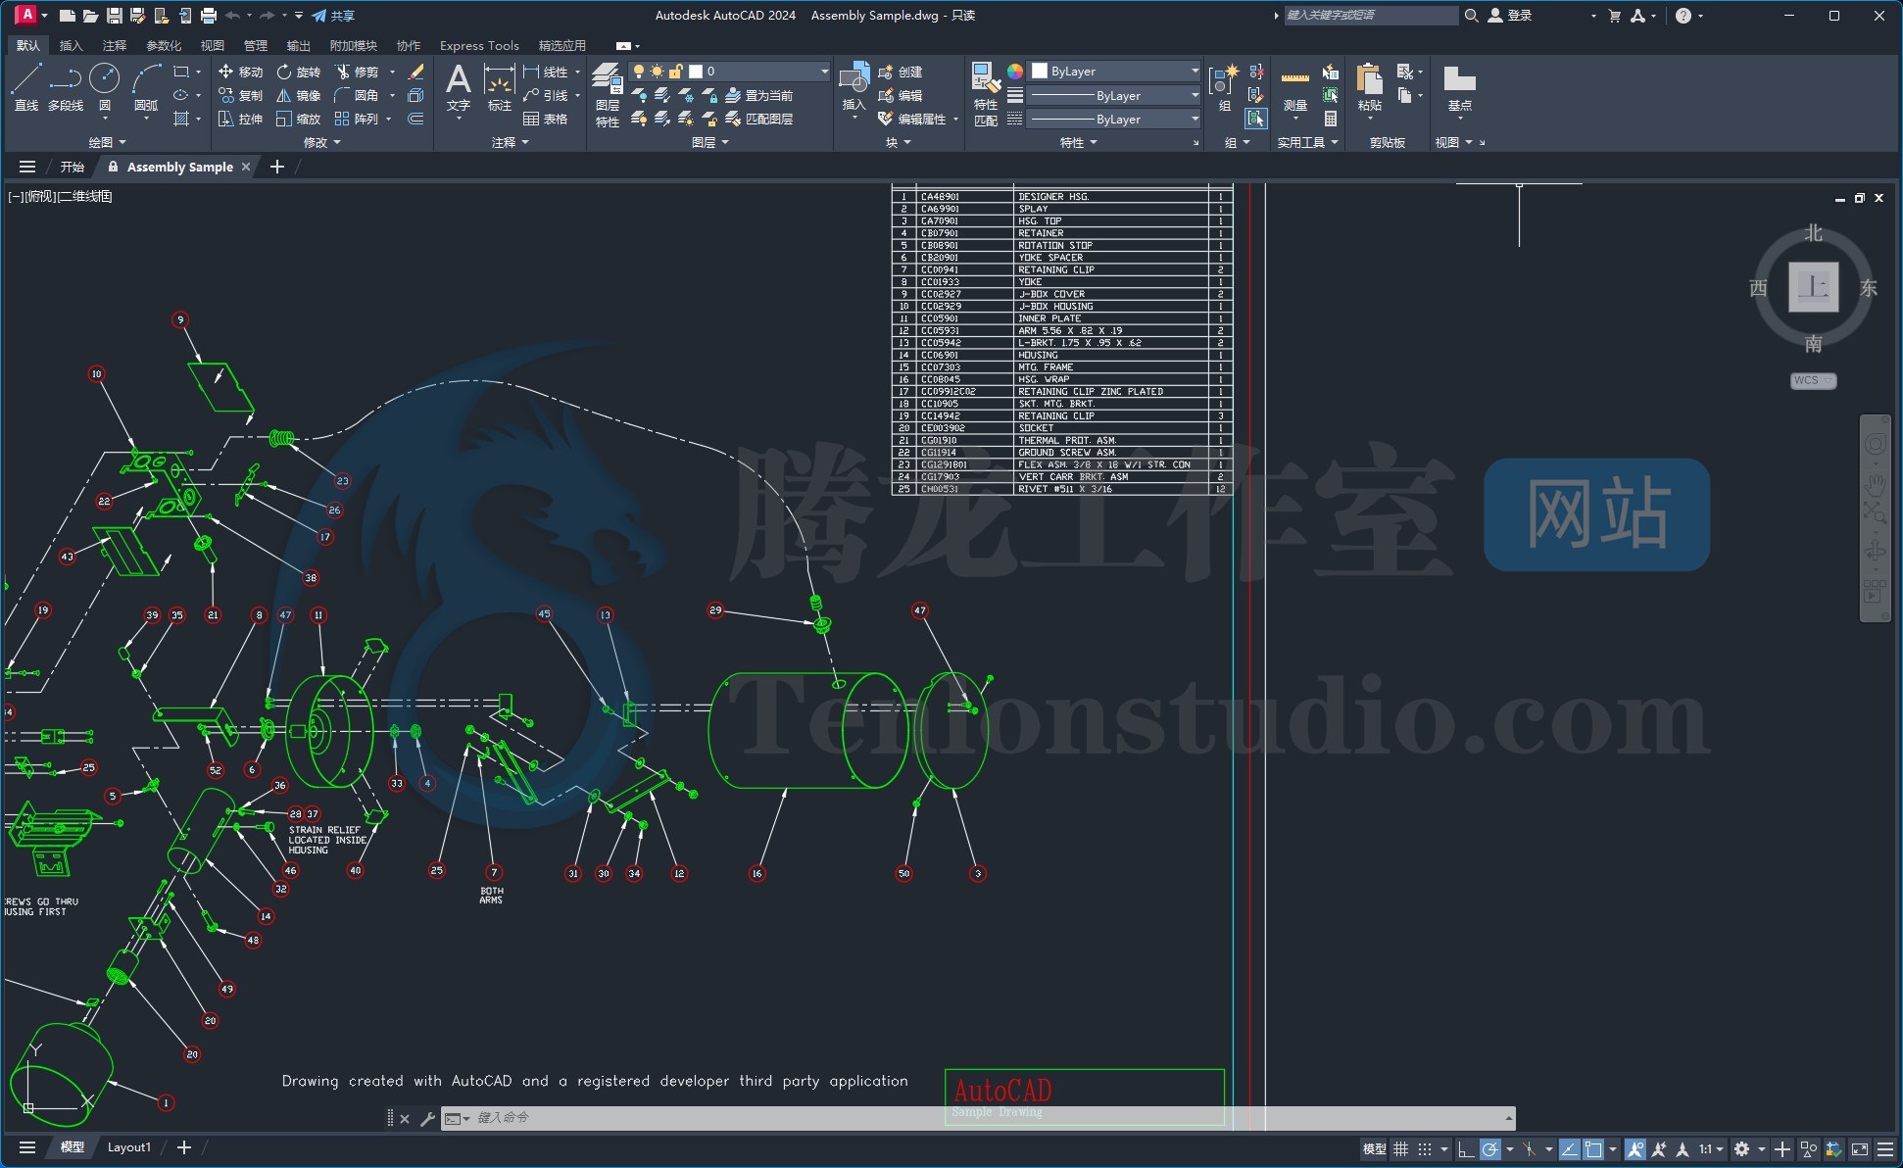Click the Erase (eraser) icon in Modify panel

click(x=415, y=72)
